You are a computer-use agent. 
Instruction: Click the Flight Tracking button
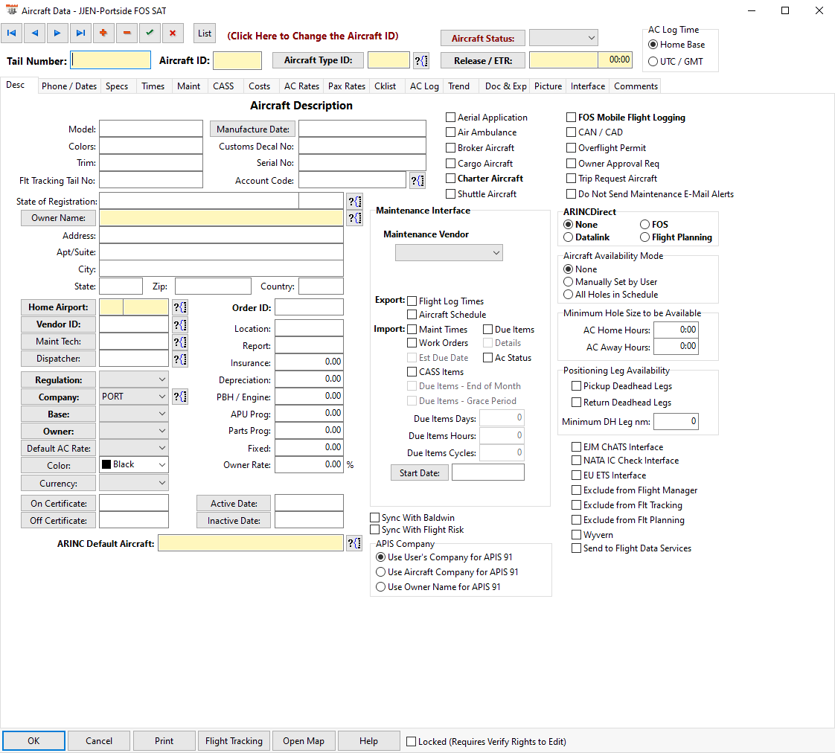[234, 741]
